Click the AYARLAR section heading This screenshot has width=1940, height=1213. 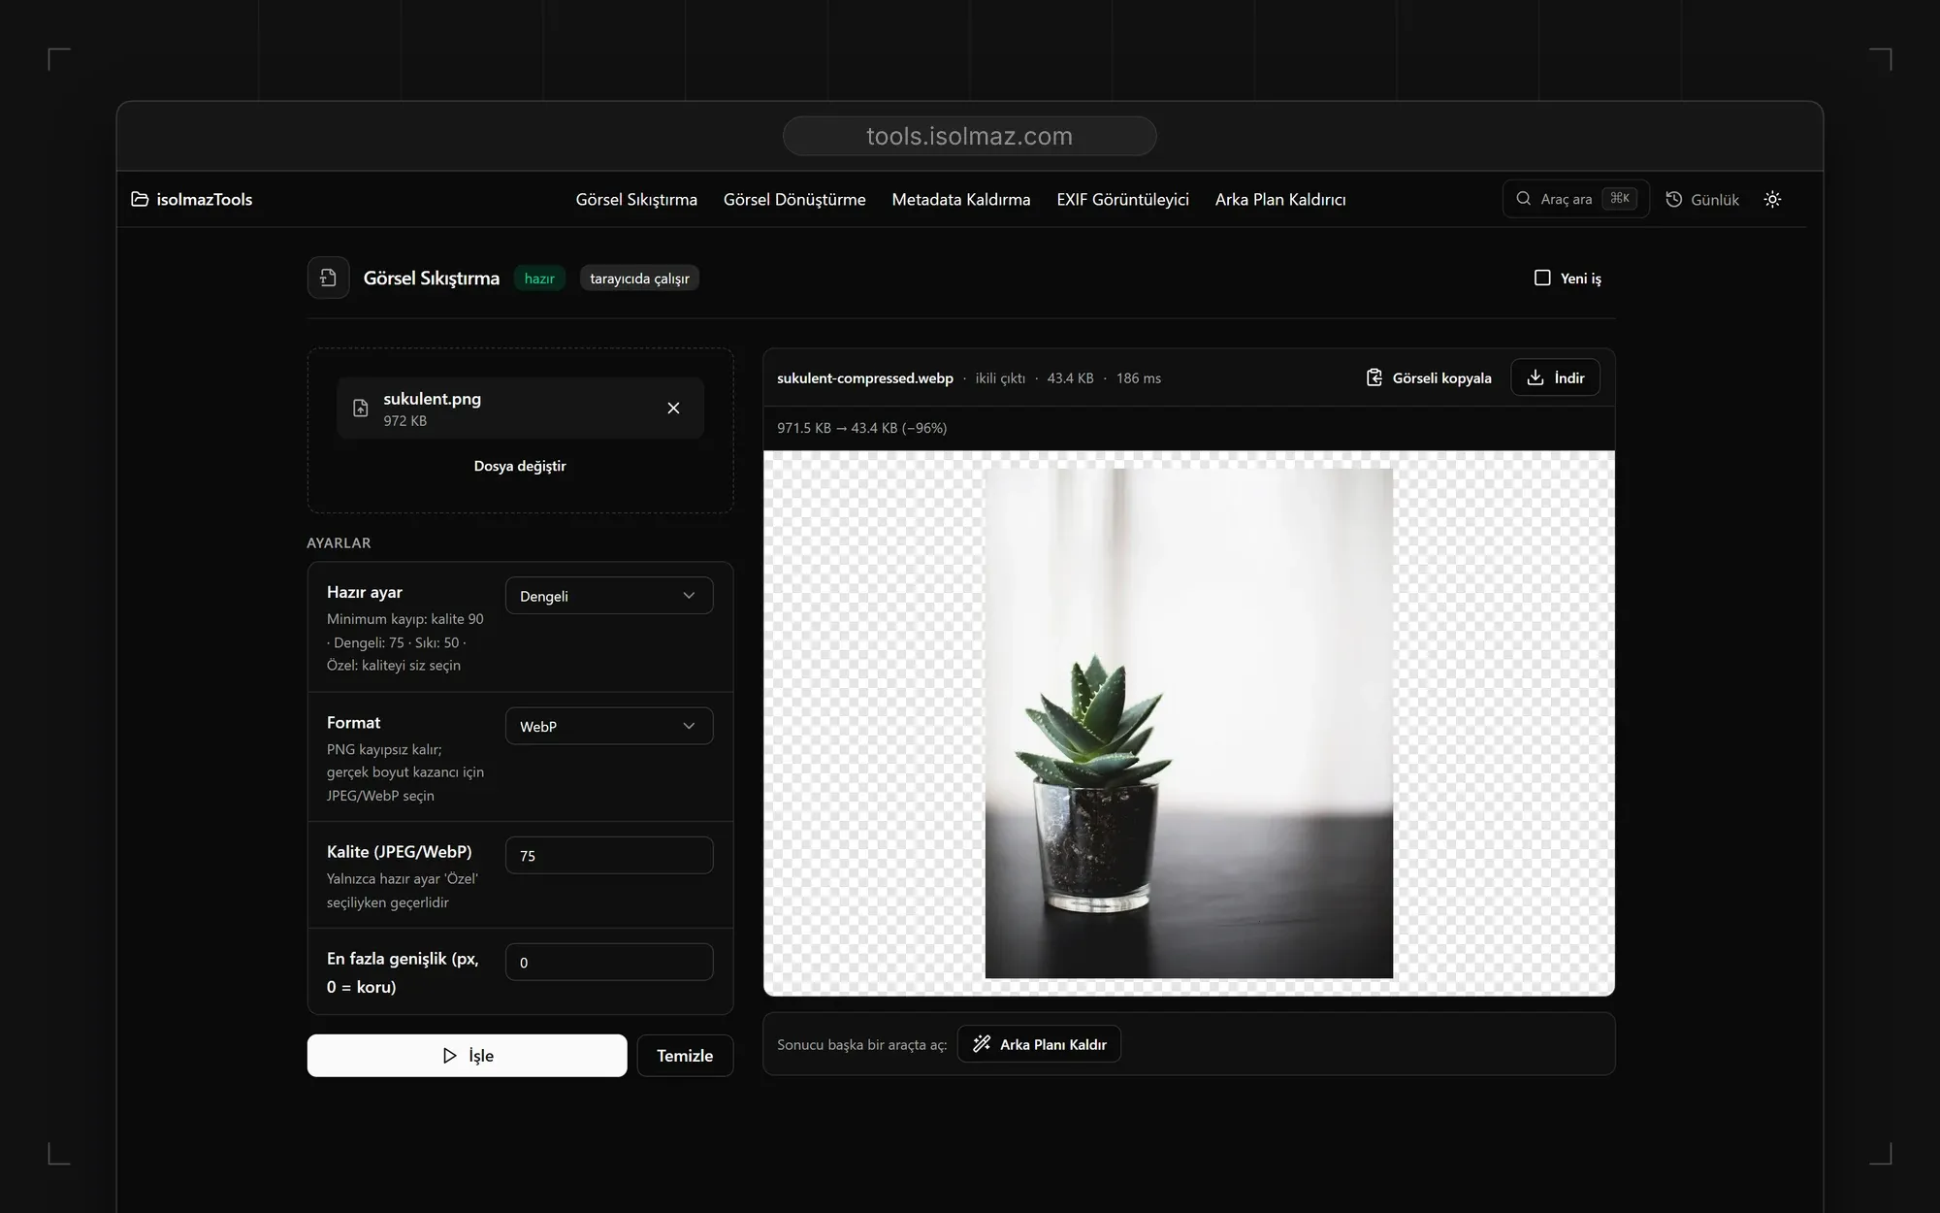[339, 542]
